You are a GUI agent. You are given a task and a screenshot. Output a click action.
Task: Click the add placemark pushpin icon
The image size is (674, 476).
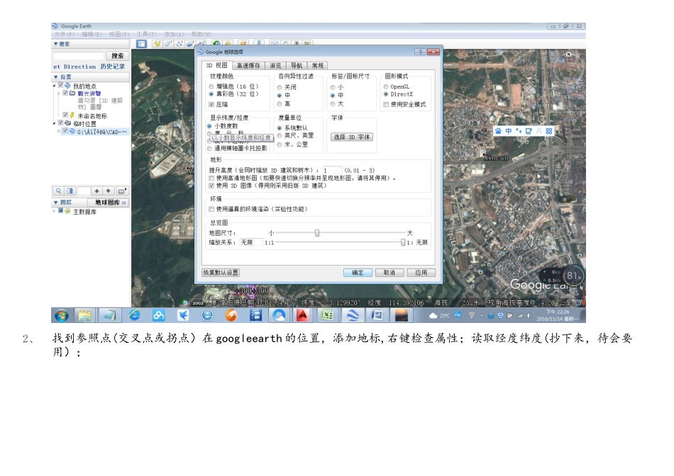click(x=158, y=44)
